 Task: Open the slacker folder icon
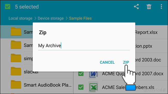tap(16, 71)
